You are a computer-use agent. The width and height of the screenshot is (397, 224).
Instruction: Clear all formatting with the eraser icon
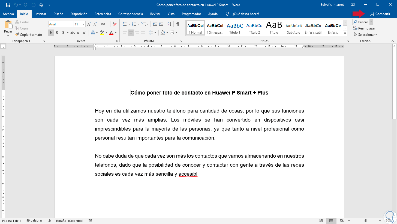tap(115, 24)
